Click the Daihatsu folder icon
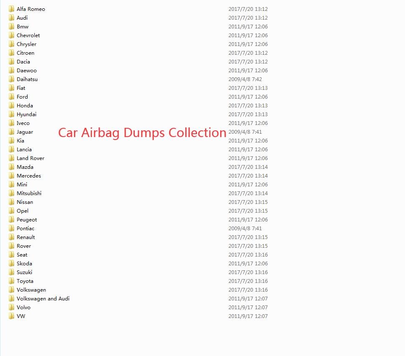Image resolution: width=405 pixels, height=356 pixels. [11, 79]
